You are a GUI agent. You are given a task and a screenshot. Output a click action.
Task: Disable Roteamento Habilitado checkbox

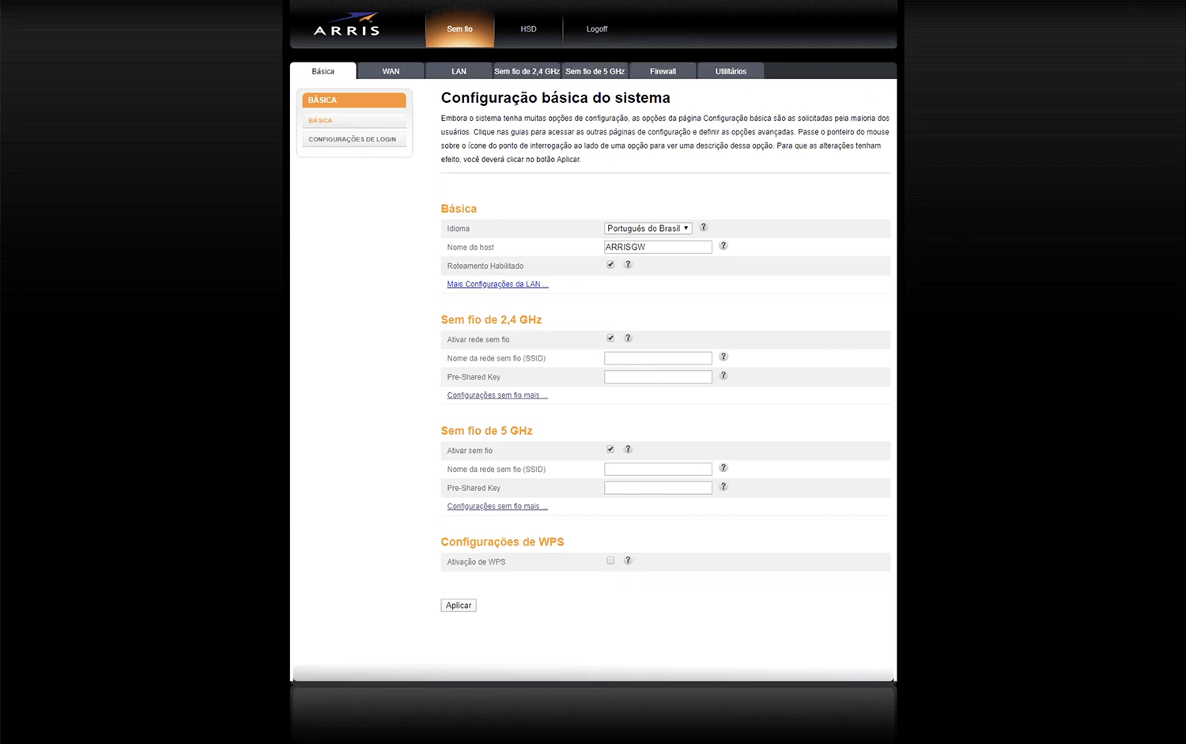click(610, 265)
